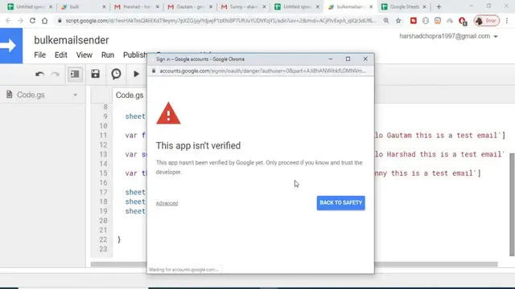Open the View menu
Viewport: 515px width, 289px height.
(x=84, y=55)
